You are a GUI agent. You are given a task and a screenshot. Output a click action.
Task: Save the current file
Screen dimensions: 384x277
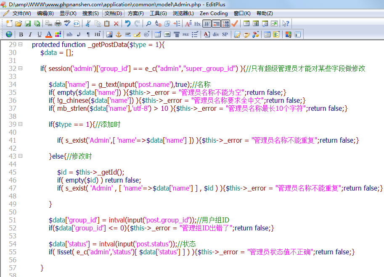[x=28, y=24]
